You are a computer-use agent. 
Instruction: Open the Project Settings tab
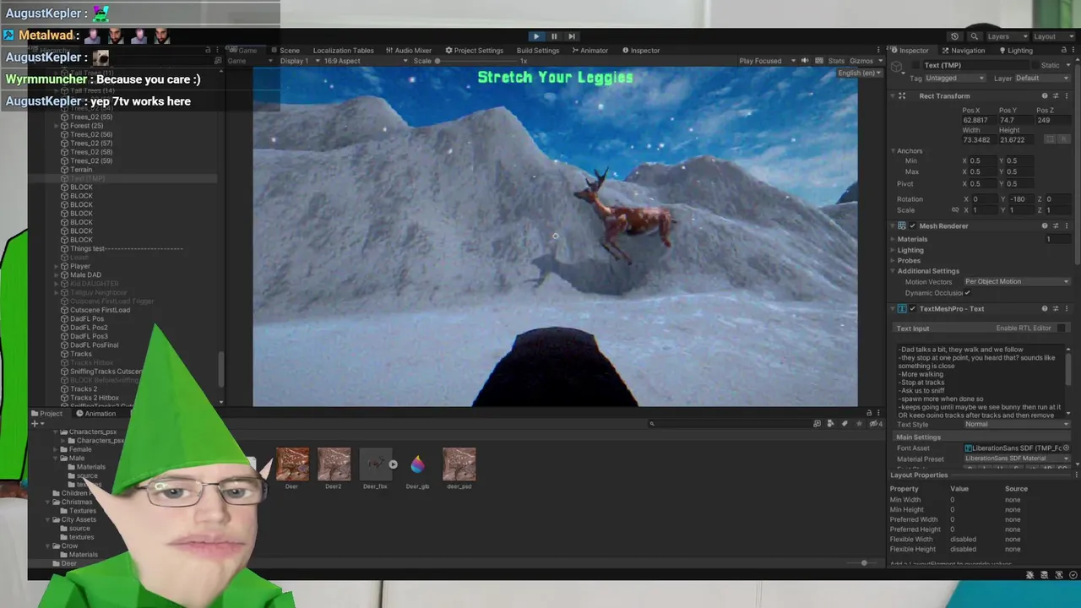pos(474,50)
